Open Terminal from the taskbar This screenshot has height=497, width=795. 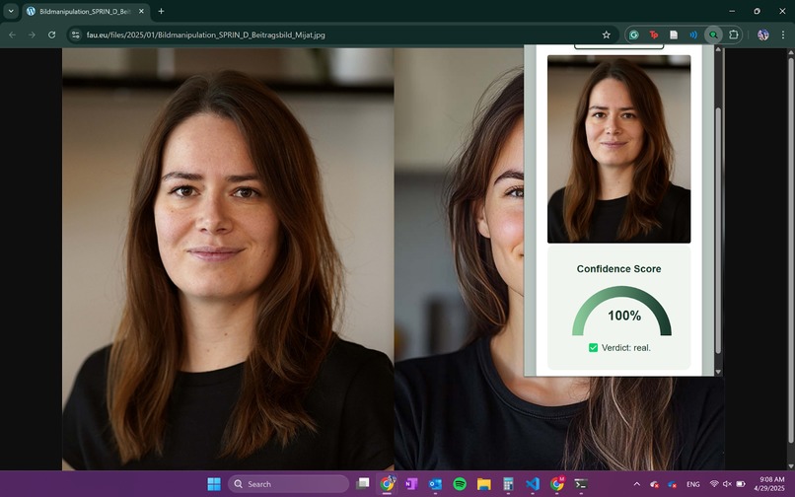(581, 484)
